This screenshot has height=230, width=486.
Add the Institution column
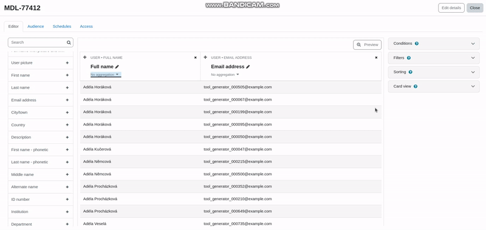pos(67,212)
